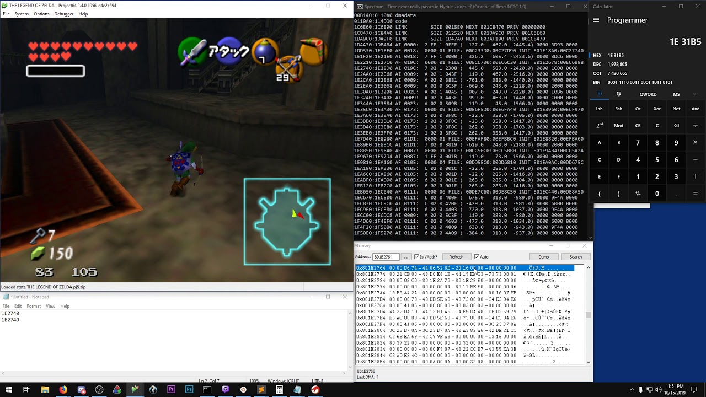Open the File menu in Project64

click(6, 14)
